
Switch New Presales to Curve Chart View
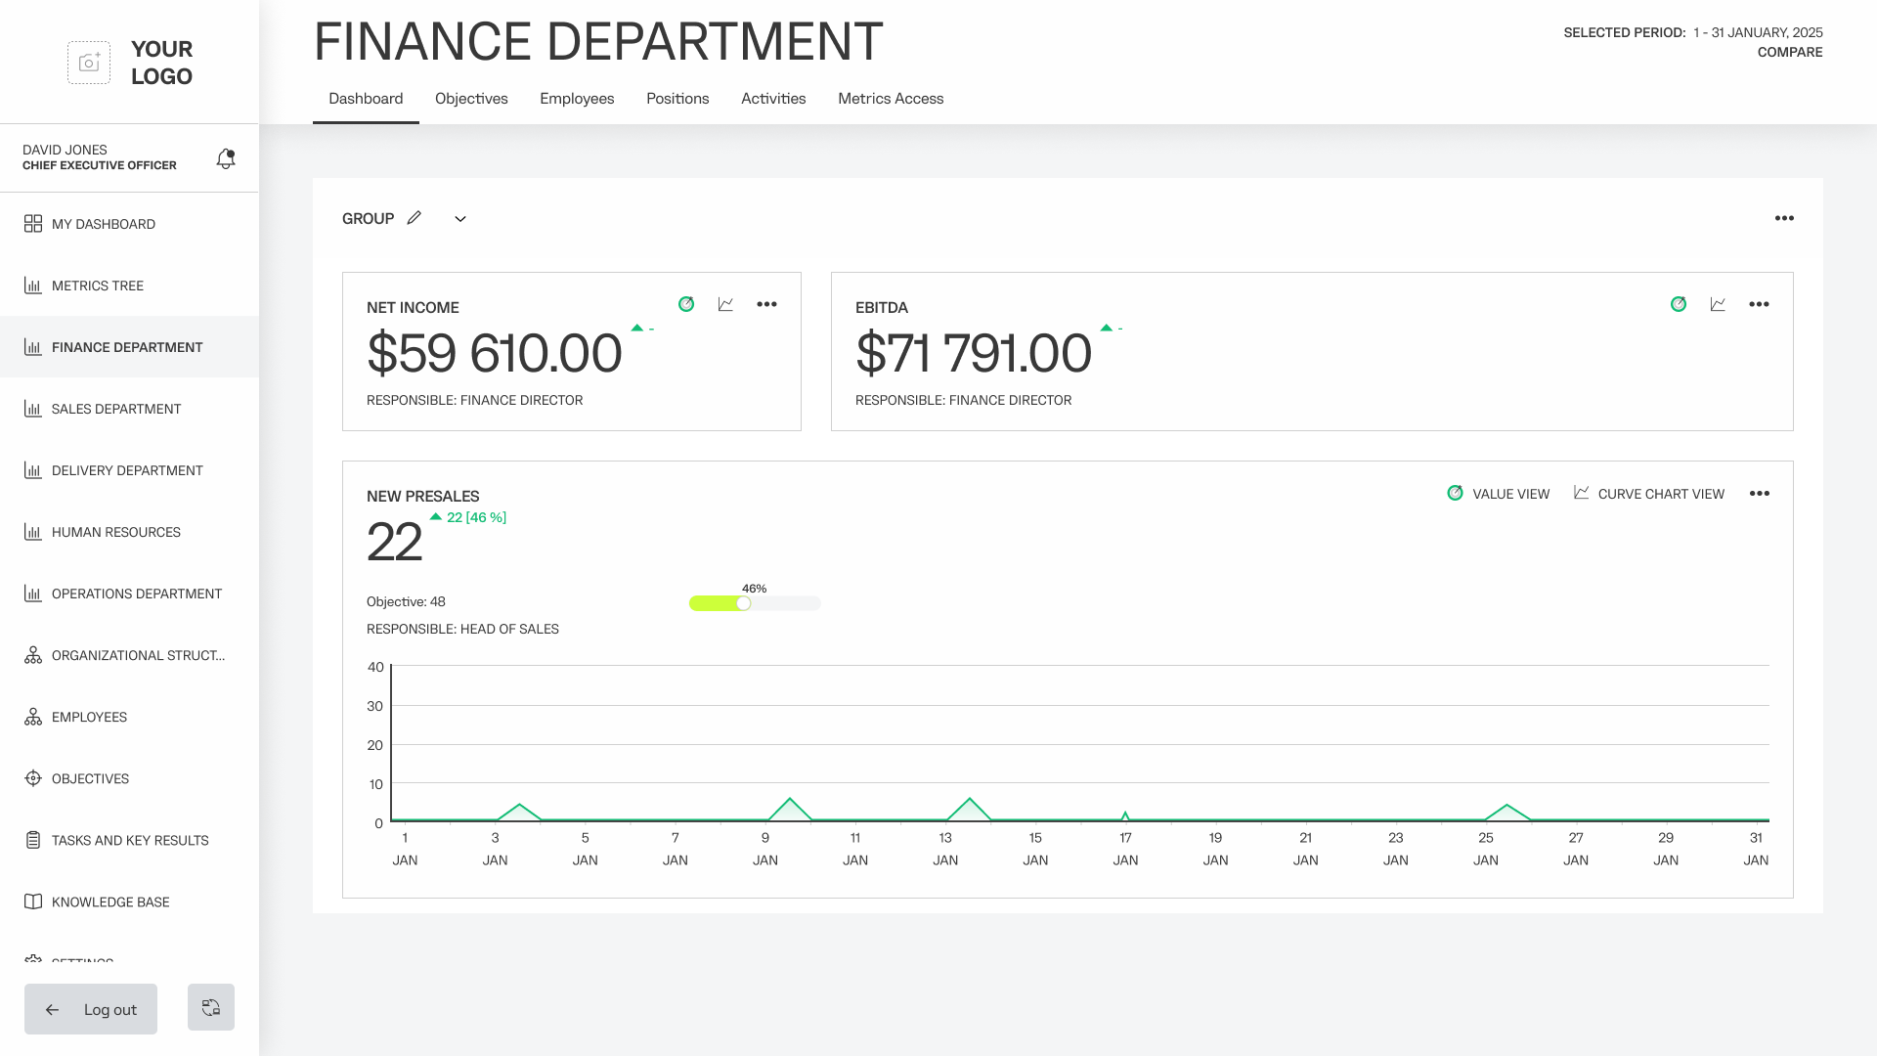click(1649, 494)
